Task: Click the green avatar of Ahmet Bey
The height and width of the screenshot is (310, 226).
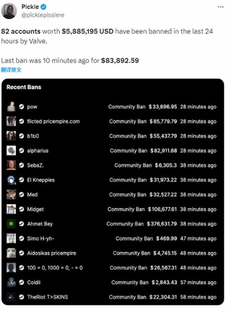Action: [x=11, y=224]
